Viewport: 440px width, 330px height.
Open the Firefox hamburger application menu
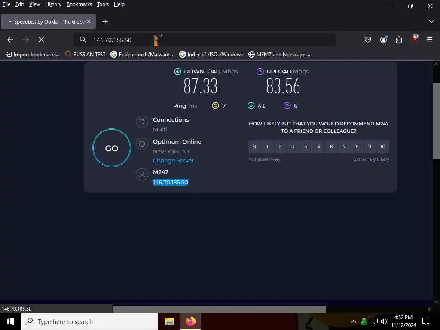click(x=430, y=40)
